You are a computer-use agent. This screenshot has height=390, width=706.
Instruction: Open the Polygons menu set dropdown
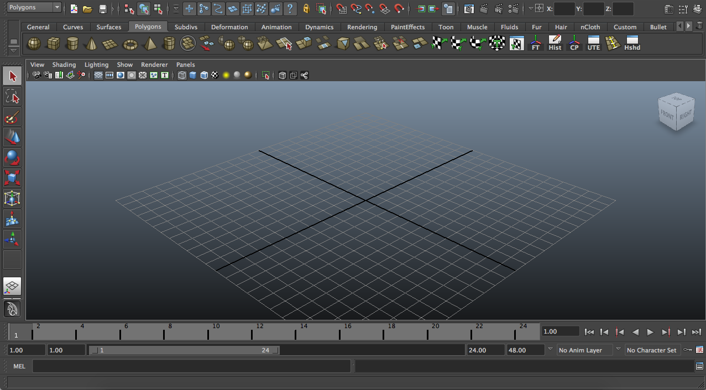coord(30,7)
